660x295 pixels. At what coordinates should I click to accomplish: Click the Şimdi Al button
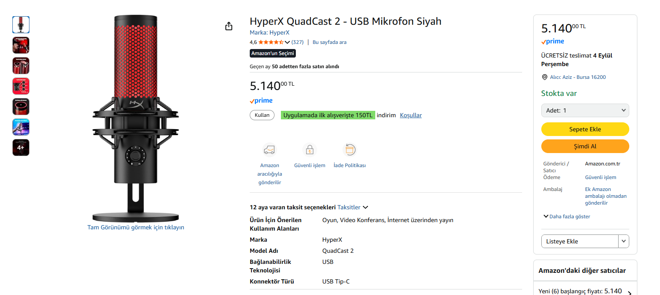(585, 146)
